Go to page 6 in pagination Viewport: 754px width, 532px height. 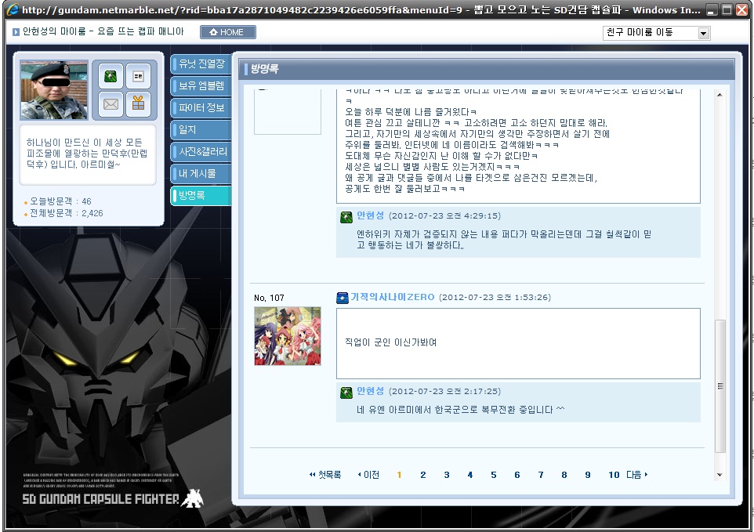coord(517,475)
